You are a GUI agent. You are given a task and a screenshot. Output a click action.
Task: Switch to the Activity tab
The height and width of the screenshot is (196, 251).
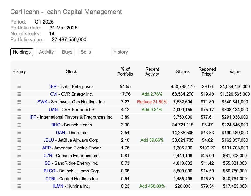46,52
